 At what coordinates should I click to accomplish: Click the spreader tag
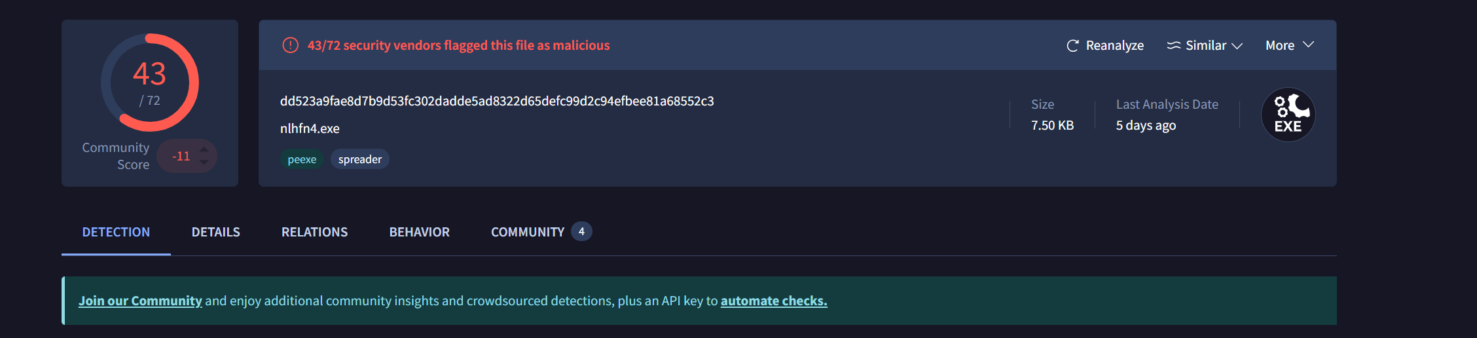coord(359,159)
